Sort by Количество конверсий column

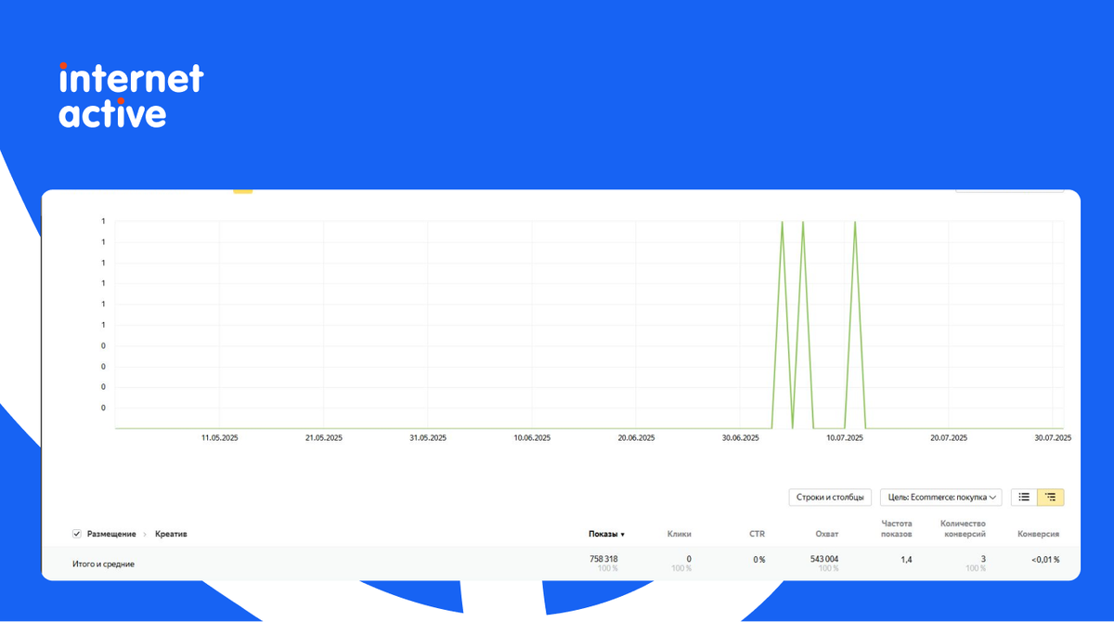963,528
